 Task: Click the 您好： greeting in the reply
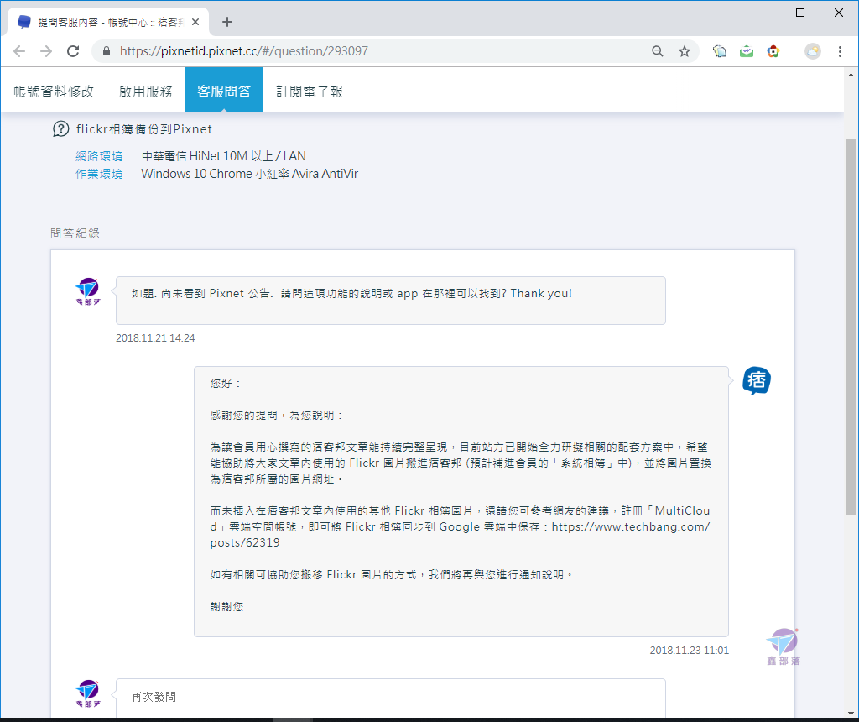[226, 383]
